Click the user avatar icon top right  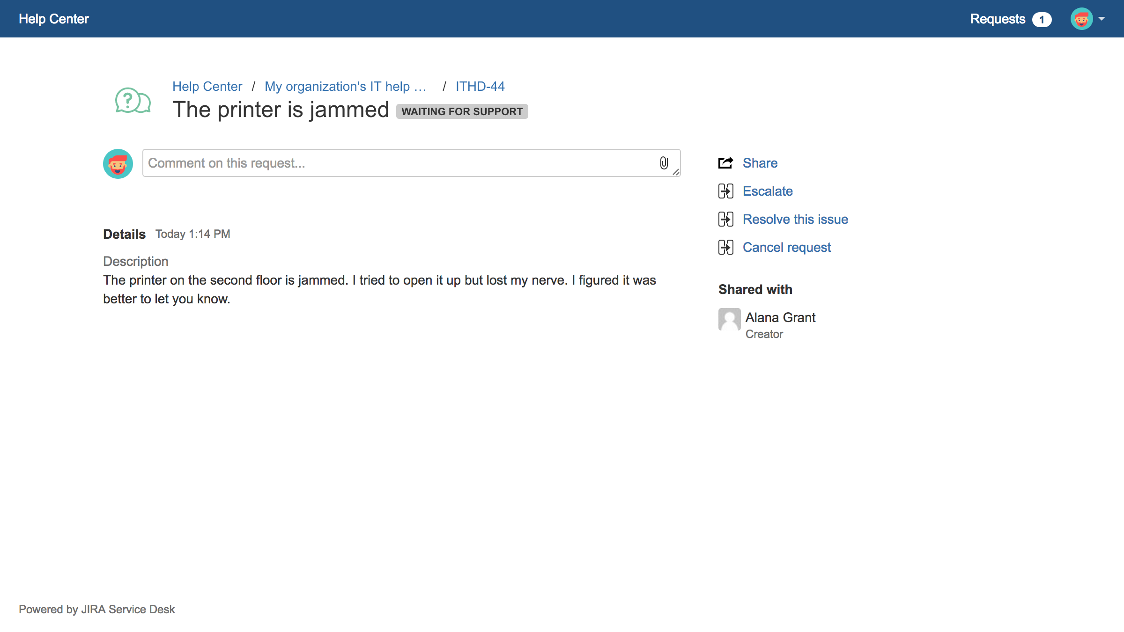coord(1081,19)
